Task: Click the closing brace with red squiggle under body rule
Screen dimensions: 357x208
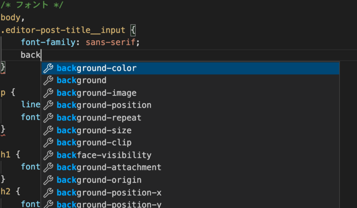Action: click(3, 68)
